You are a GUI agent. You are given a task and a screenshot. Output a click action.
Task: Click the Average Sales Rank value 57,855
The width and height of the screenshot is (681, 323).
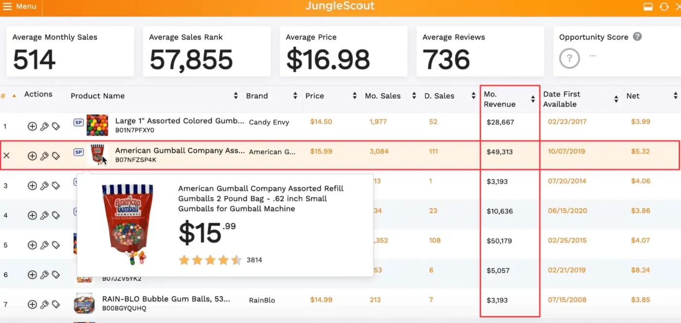(191, 60)
